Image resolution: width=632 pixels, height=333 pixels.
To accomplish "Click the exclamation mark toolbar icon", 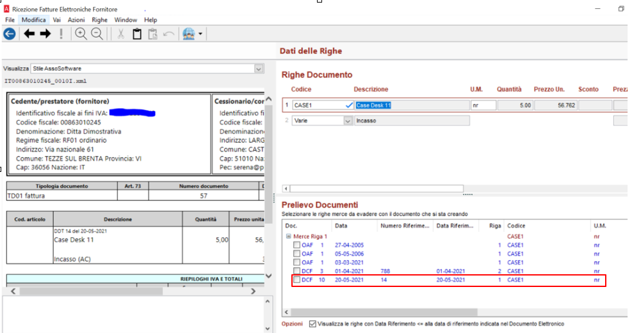I will [61, 34].
